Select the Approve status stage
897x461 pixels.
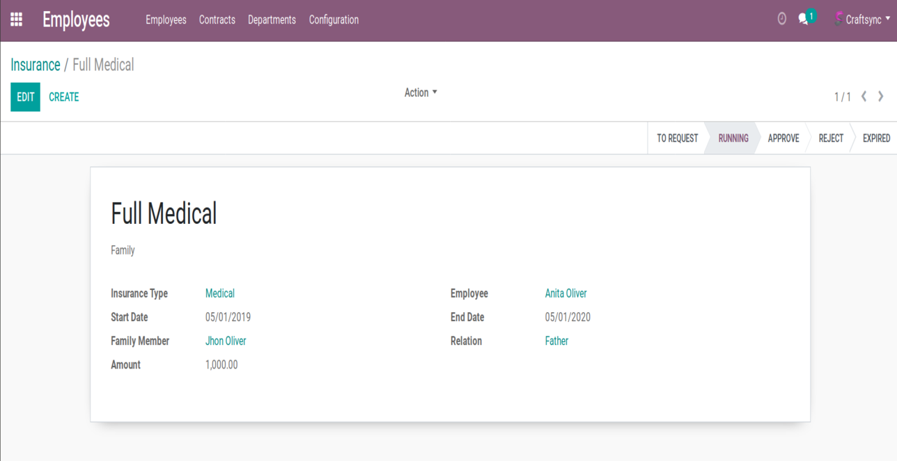[x=783, y=138]
